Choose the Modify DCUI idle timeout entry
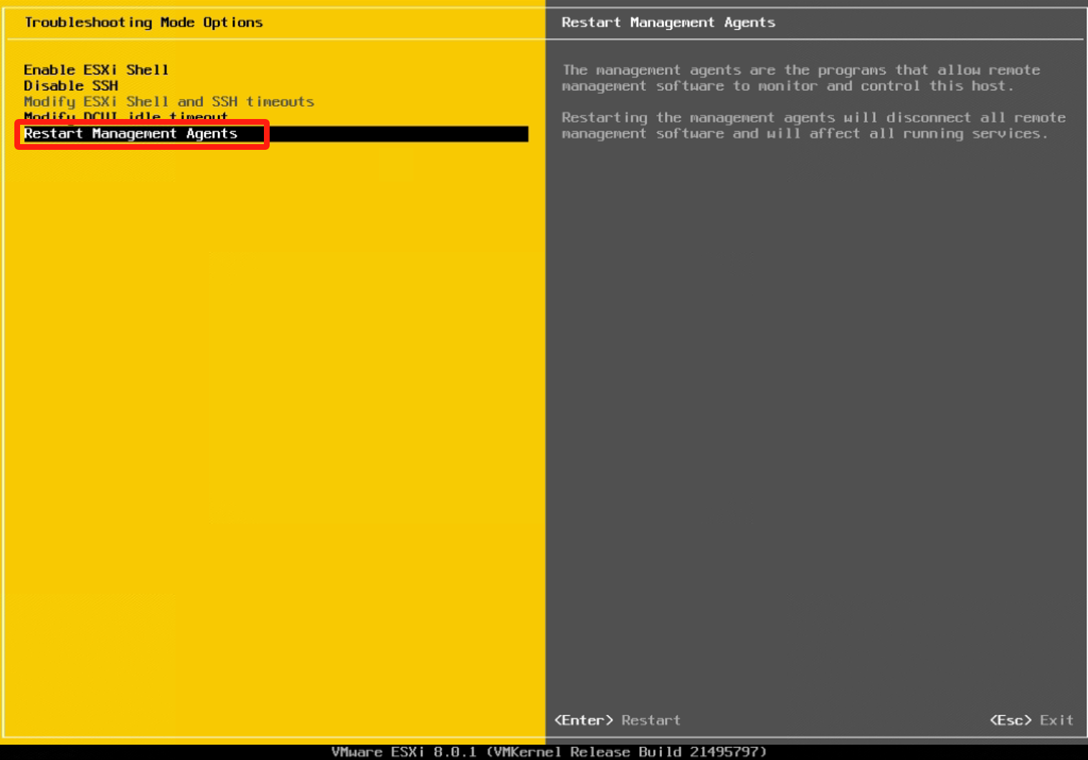Viewport: 1088px width, 760px height. [x=126, y=115]
